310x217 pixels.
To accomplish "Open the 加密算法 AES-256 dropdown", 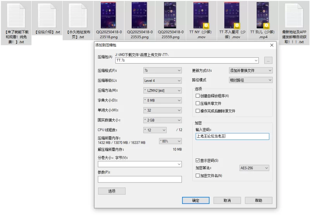I will (254, 168).
